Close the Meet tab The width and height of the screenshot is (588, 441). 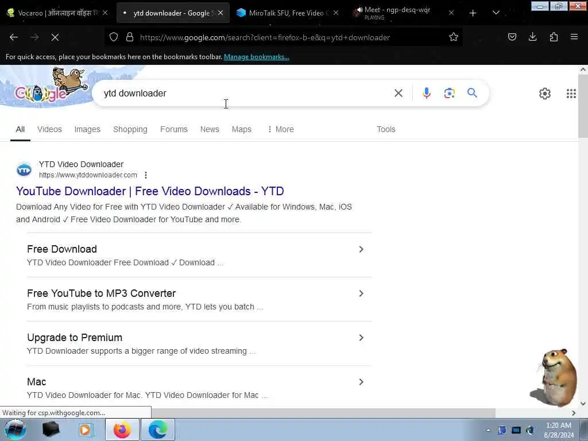tap(451, 13)
